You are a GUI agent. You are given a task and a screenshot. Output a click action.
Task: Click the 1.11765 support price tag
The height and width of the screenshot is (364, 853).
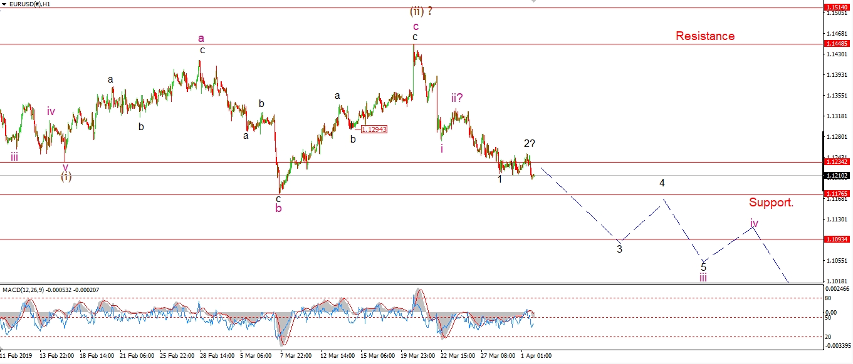837,194
